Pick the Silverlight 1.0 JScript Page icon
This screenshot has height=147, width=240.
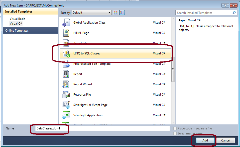point(66,105)
